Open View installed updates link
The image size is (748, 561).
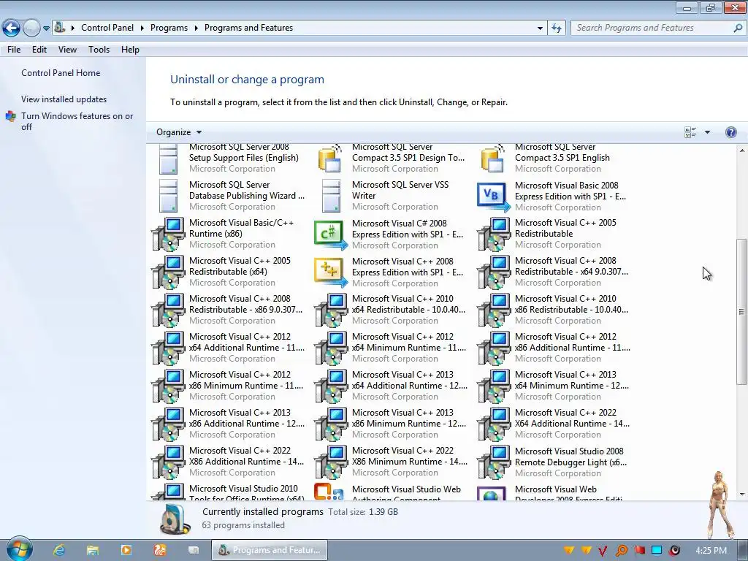coord(64,99)
